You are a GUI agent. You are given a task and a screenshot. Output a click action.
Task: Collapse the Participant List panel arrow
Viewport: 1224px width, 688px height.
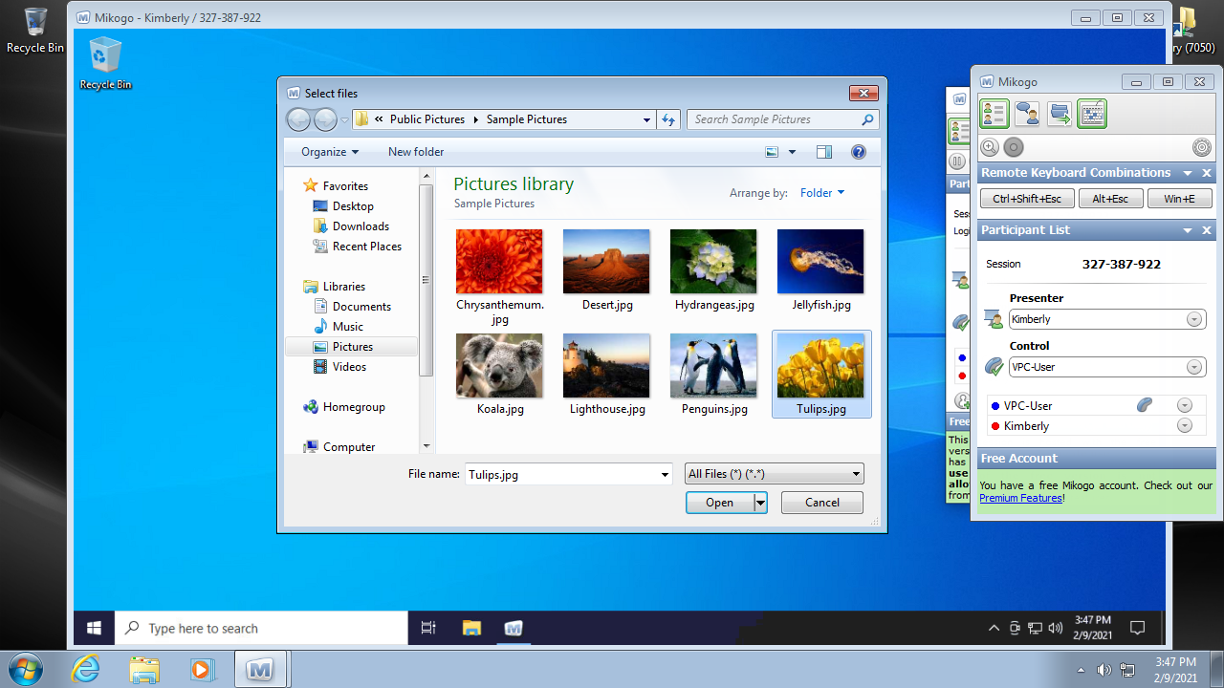pyautogui.click(x=1188, y=230)
